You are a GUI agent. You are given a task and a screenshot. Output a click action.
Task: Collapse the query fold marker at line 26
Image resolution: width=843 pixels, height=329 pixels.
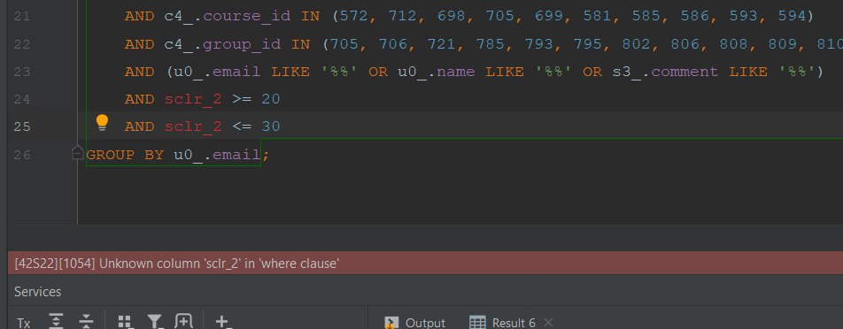tap(78, 154)
